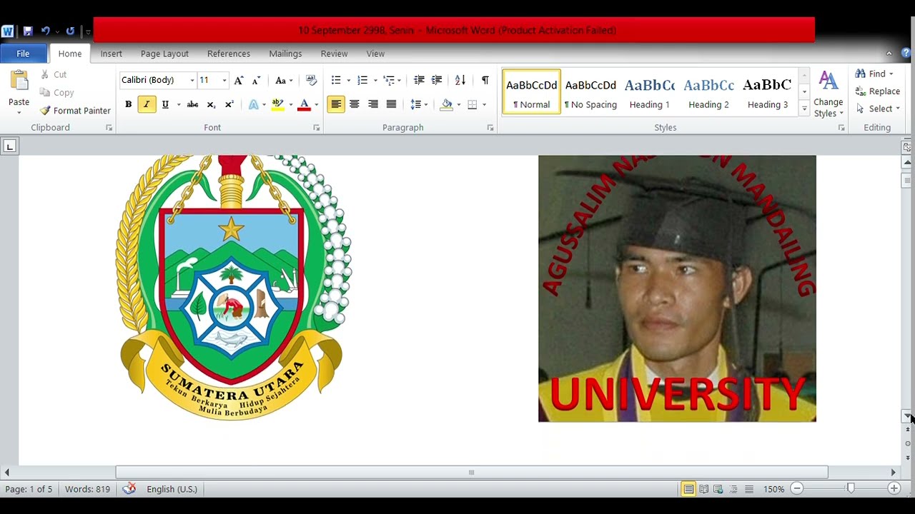915x514 pixels.
Task: Grow font size with the larger A icon
Action: tap(239, 80)
